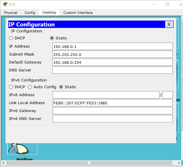Screen dimensions: 183x167
Task: Switch to the Physical tab
Action: 11,13
